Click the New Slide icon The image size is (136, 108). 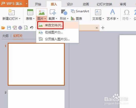coord(12,12)
